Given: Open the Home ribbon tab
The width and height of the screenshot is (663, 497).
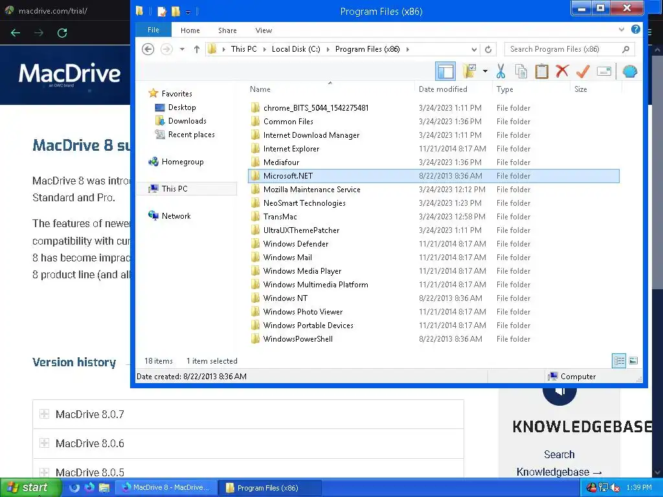Looking at the screenshot, I should pyautogui.click(x=190, y=30).
